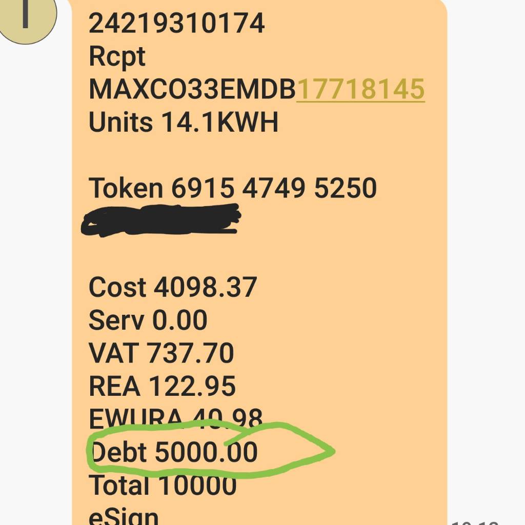The height and width of the screenshot is (525, 525).
Task: Click the pointed tip of the green circle
Action: (x=332, y=451)
